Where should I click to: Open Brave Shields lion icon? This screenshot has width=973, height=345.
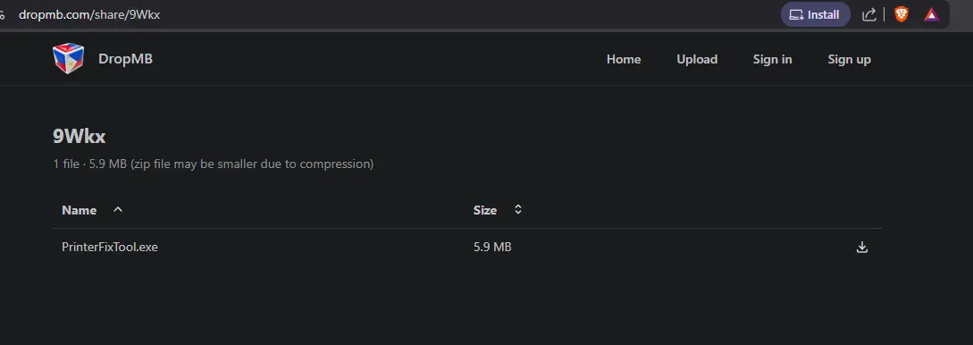pos(901,15)
